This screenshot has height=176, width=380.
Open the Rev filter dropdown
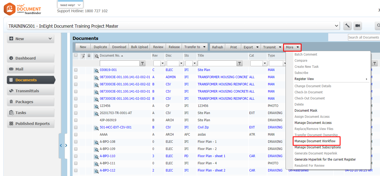coord(163,63)
